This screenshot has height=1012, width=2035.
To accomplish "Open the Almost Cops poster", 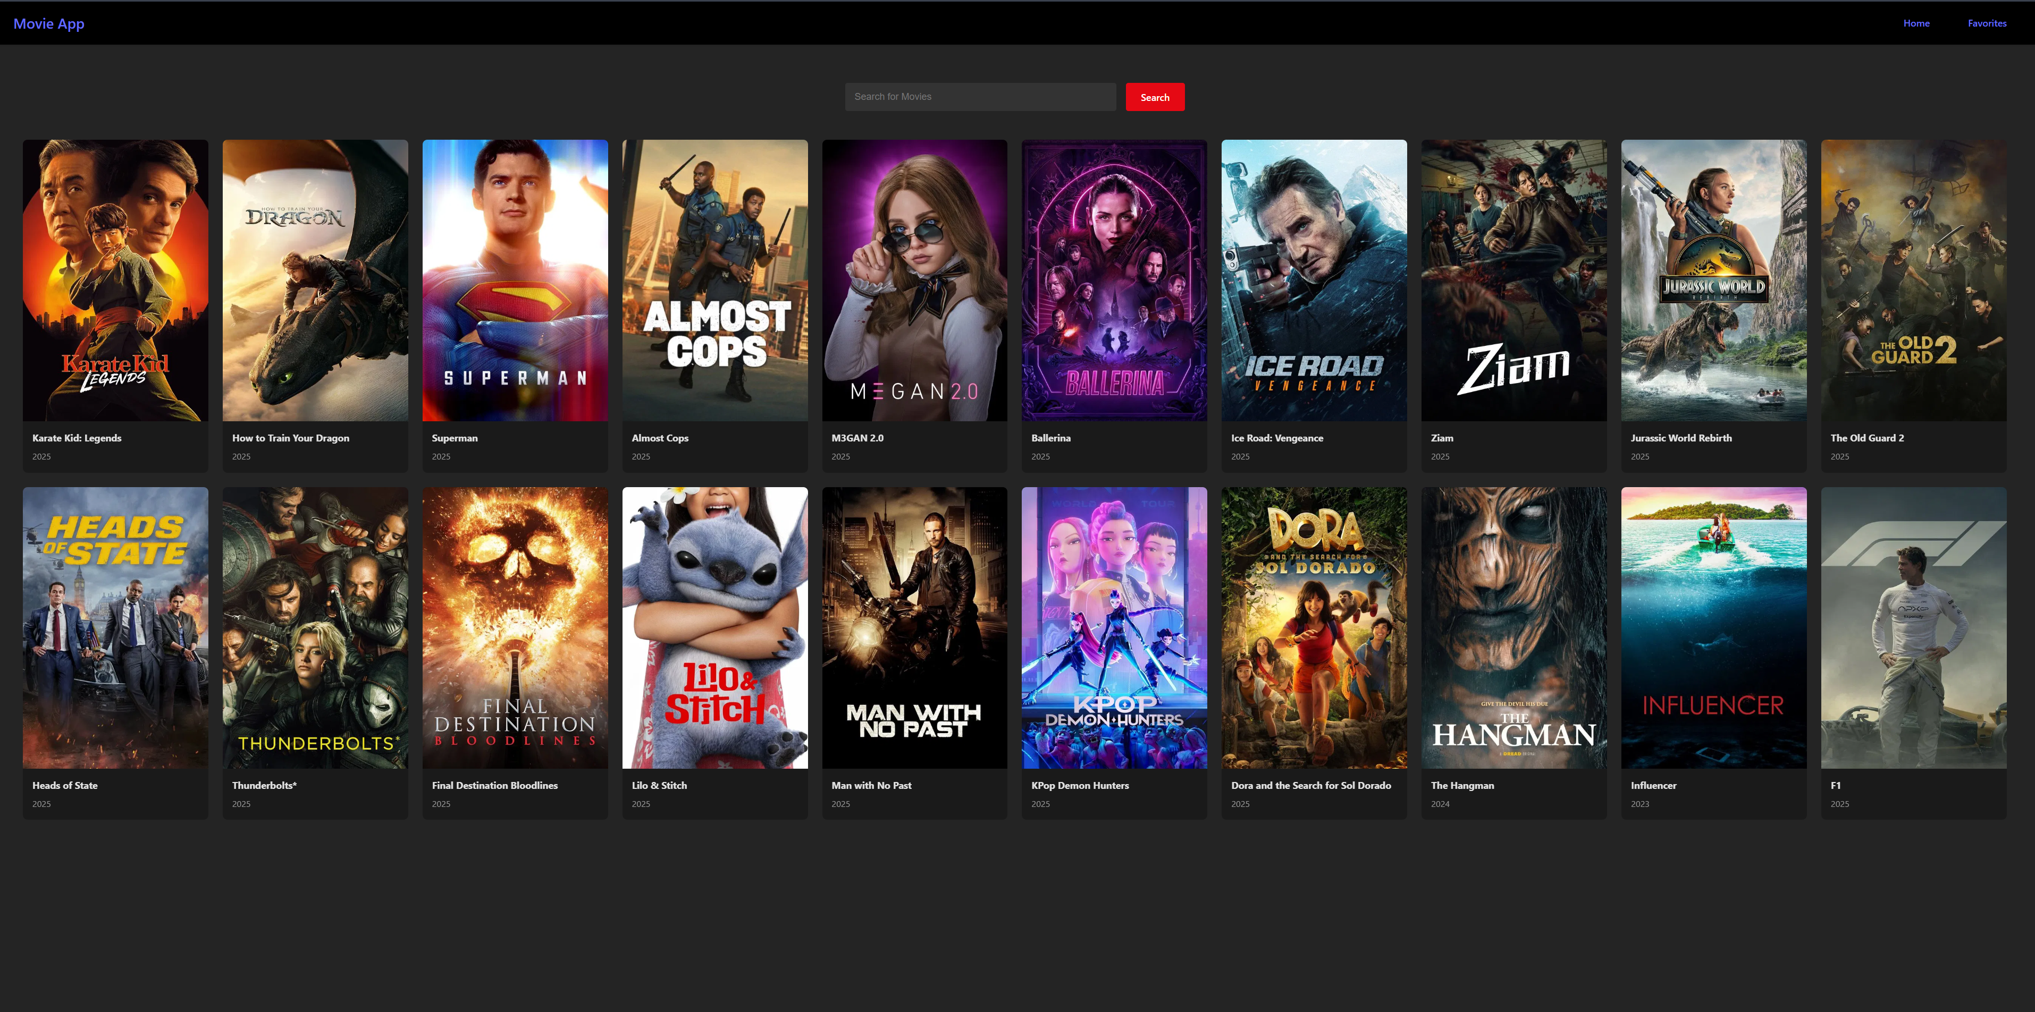I will (715, 280).
